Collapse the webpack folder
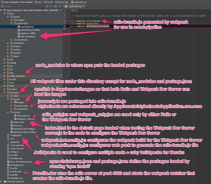211x184 pixels. [x=5, y=92]
